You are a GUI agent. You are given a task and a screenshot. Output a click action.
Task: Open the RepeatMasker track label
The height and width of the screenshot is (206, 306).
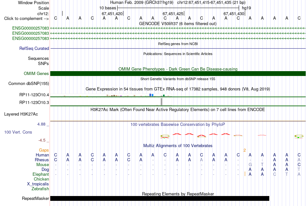(35, 198)
